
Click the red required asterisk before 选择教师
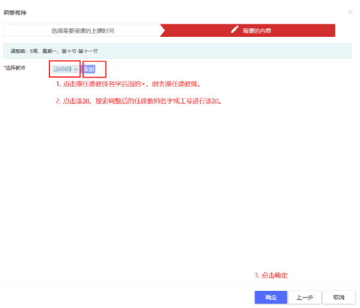point(5,67)
